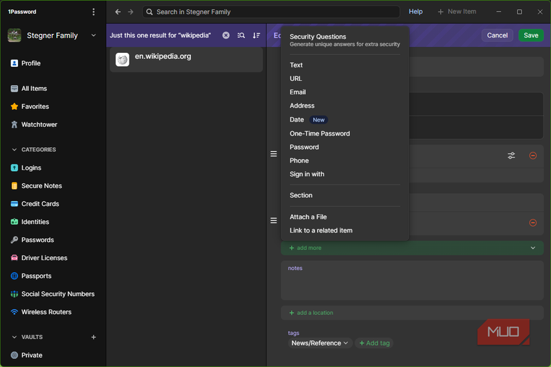Click the three-dot 1Password menu
This screenshot has height=367, width=551.
tap(94, 12)
